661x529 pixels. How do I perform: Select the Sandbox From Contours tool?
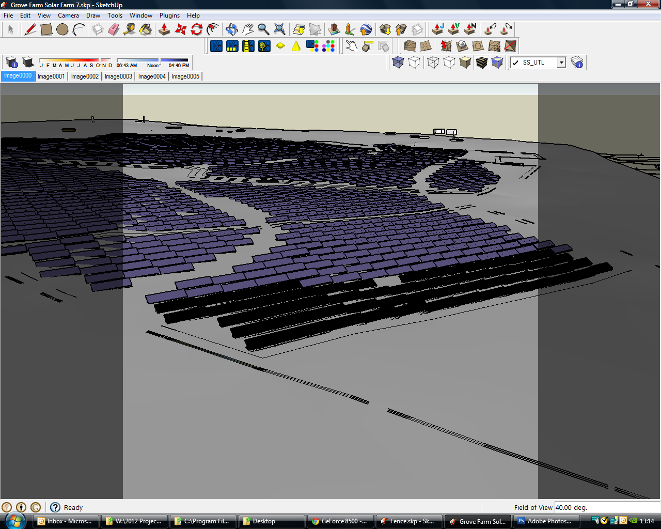pyautogui.click(x=410, y=46)
